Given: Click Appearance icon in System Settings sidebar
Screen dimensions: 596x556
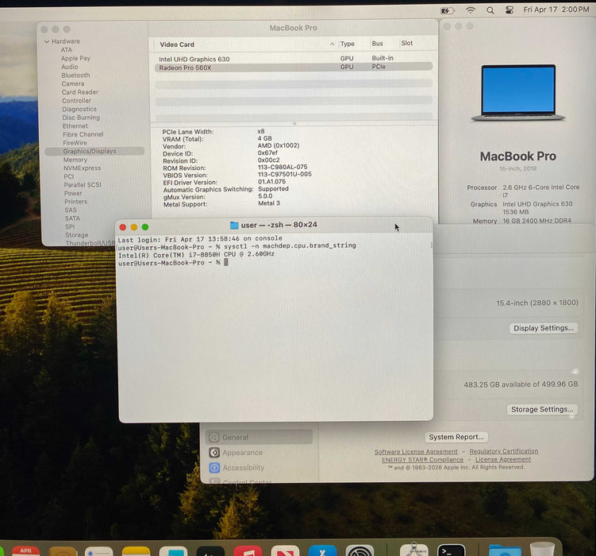Looking at the screenshot, I should [214, 453].
